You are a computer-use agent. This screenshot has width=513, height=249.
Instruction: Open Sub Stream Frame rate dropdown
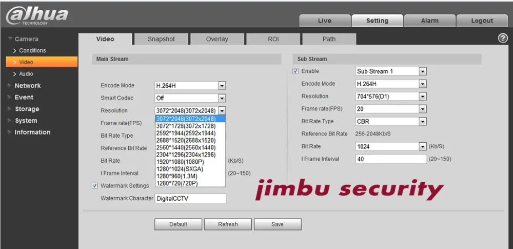point(391,109)
